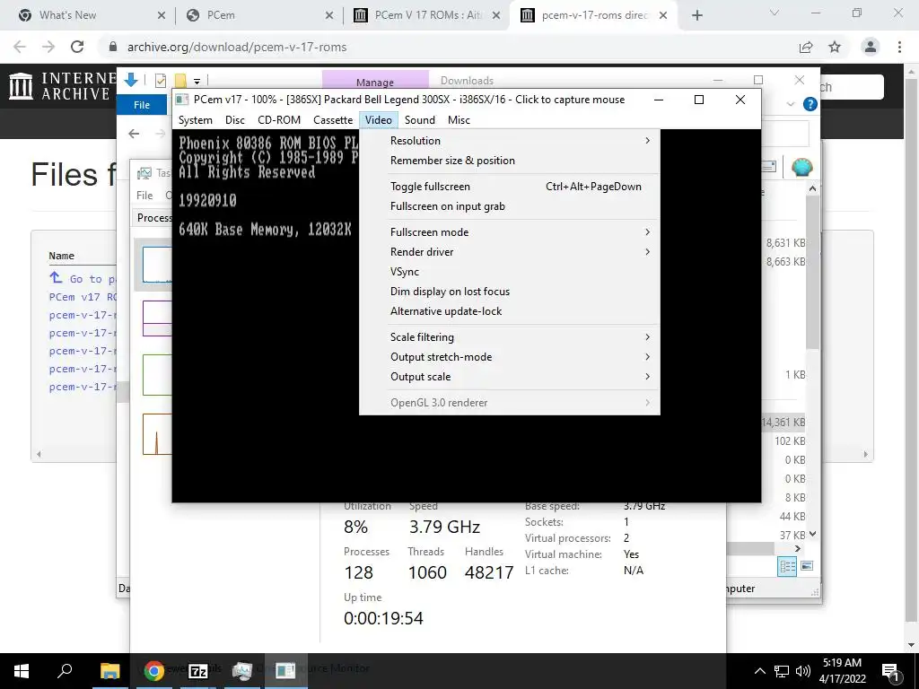The height and width of the screenshot is (689, 919).
Task: Show hidden system tray icons
Action: (759, 671)
